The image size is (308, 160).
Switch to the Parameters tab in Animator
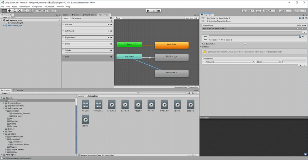click(x=76, y=18)
